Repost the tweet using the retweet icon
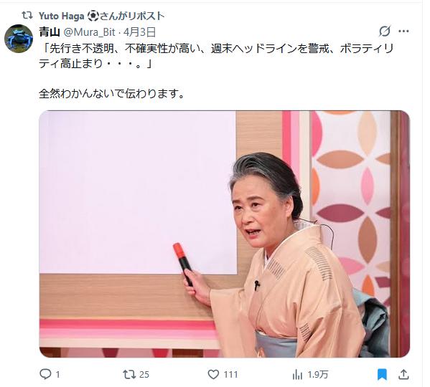Image resolution: width=430 pixels, height=387 pixels. tap(129, 374)
